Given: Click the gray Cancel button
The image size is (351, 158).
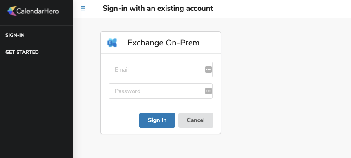Looking at the screenshot, I should pos(196,120).
